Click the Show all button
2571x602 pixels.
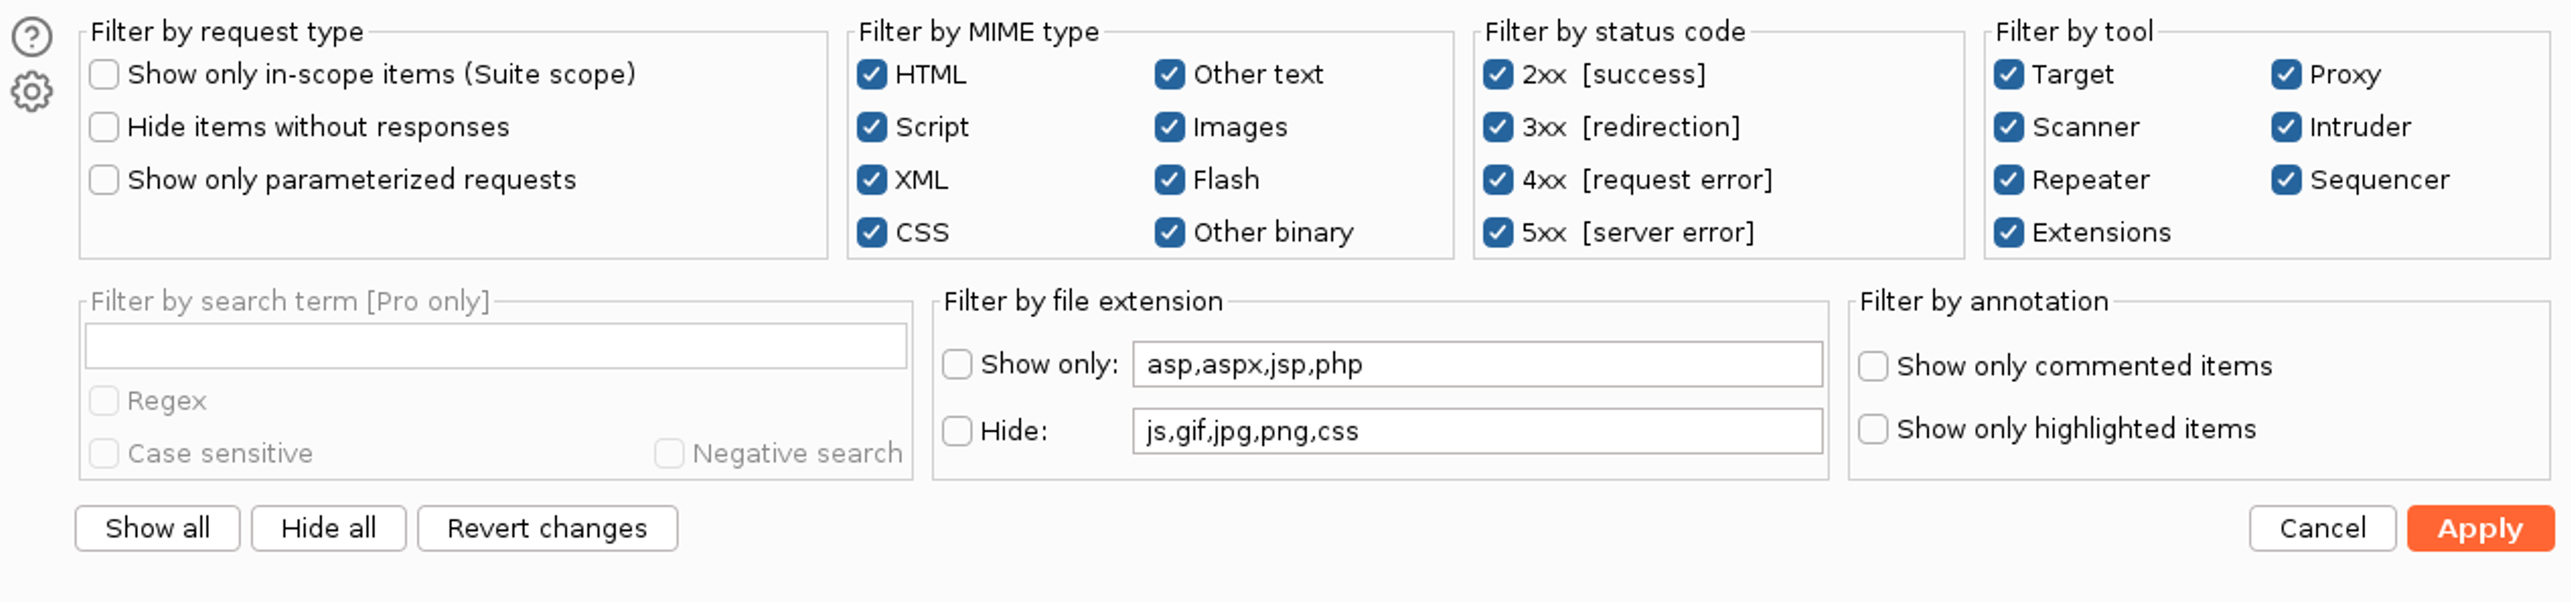(157, 528)
